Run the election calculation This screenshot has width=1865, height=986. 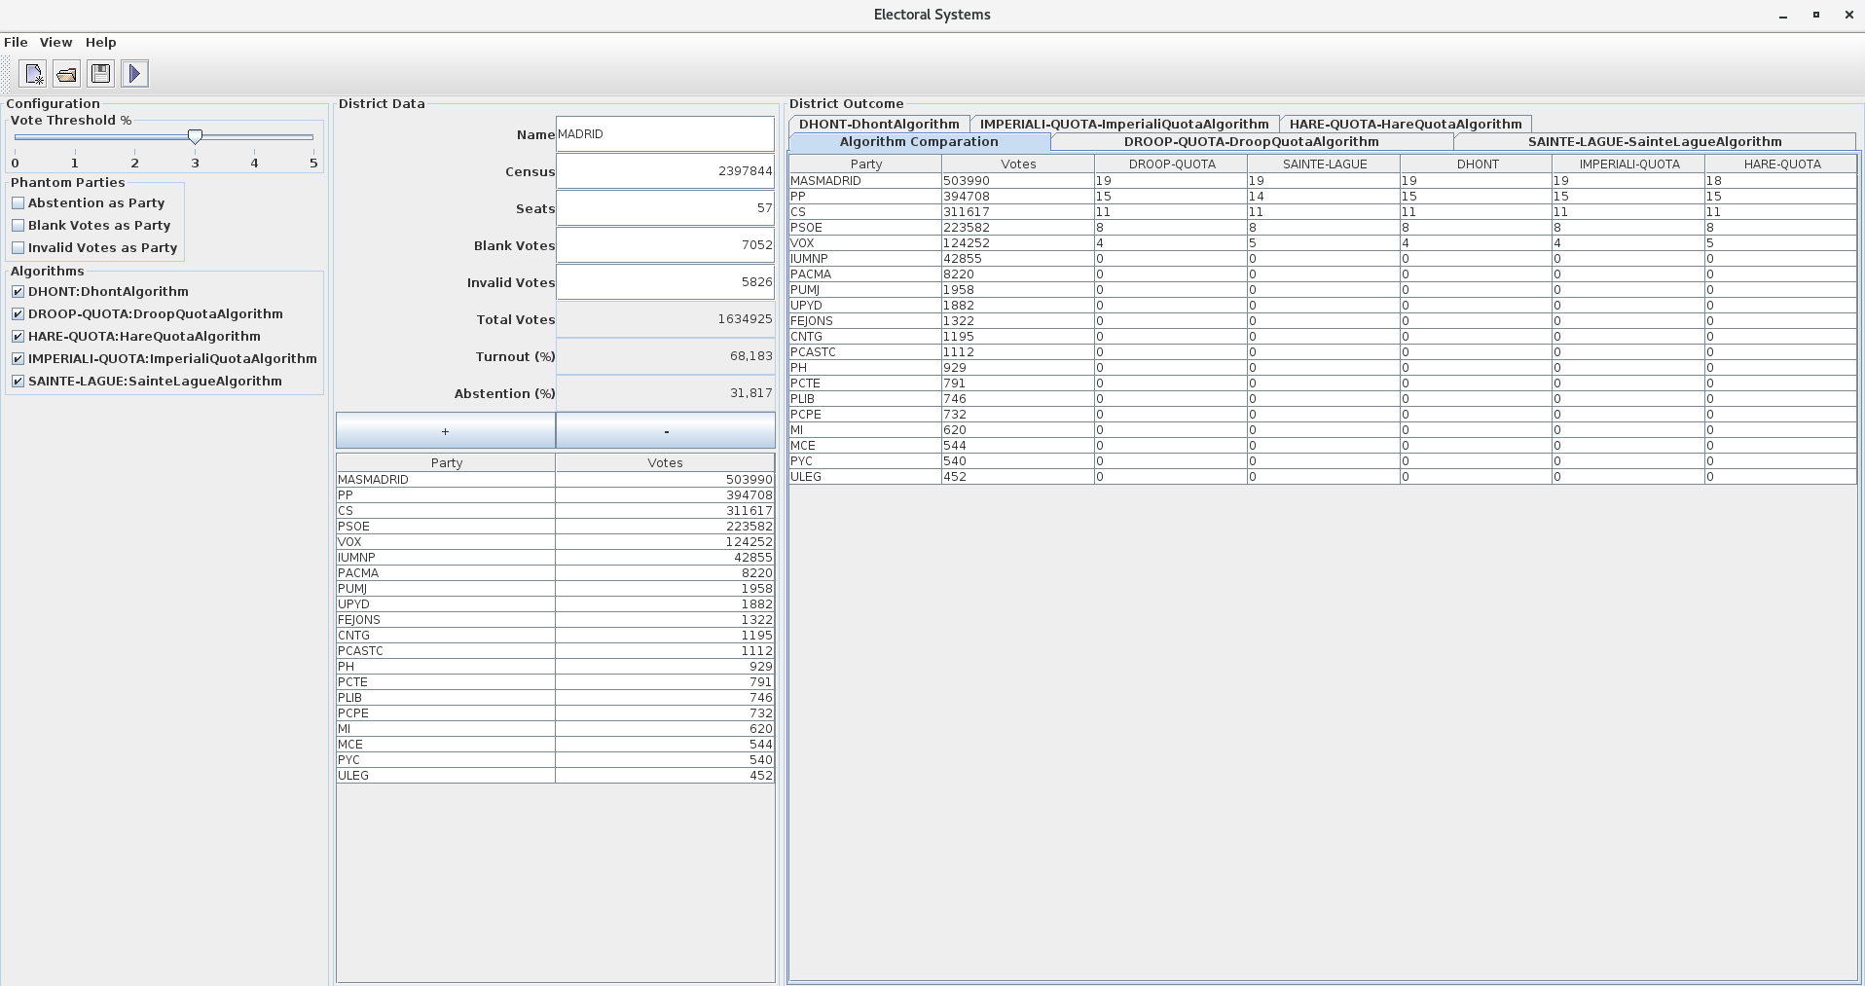pyautogui.click(x=134, y=73)
